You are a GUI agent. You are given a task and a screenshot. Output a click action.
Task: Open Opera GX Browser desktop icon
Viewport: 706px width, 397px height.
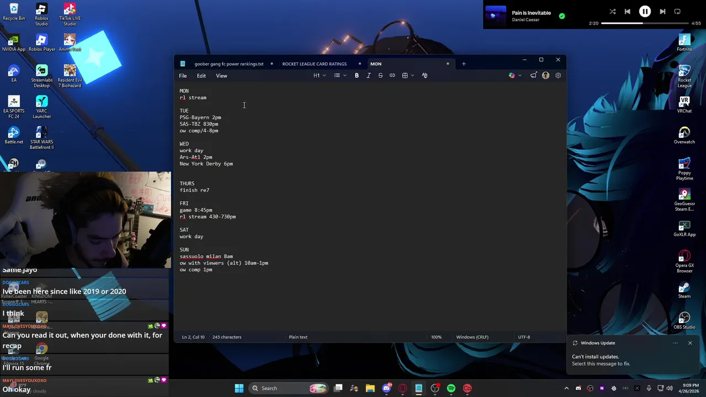pyautogui.click(x=684, y=262)
